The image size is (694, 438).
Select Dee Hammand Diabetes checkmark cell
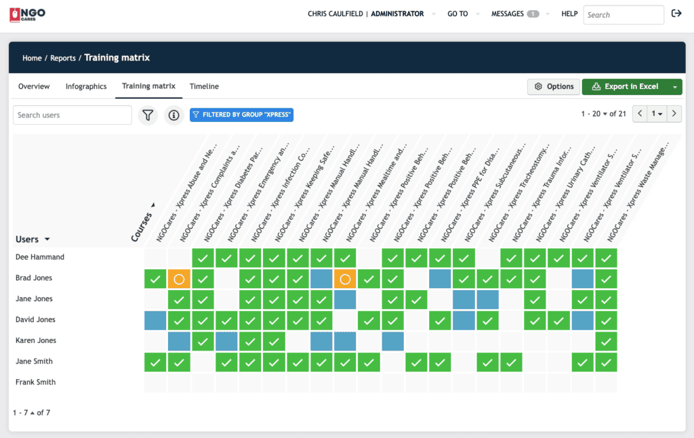click(x=203, y=258)
